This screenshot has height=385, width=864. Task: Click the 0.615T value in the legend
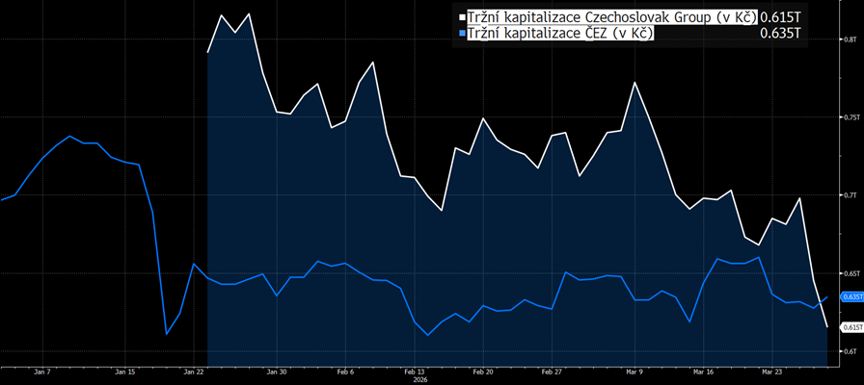click(x=780, y=17)
